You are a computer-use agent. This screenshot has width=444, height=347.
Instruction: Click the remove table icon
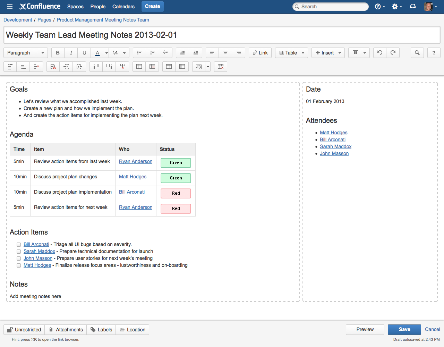coord(221,67)
